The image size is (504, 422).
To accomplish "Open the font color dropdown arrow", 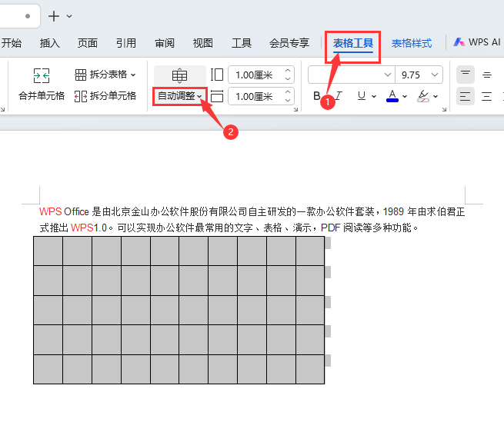I will click(405, 96).
